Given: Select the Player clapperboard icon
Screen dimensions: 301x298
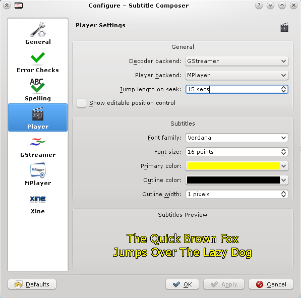Looking at the screenshot, I should [38, 114].
